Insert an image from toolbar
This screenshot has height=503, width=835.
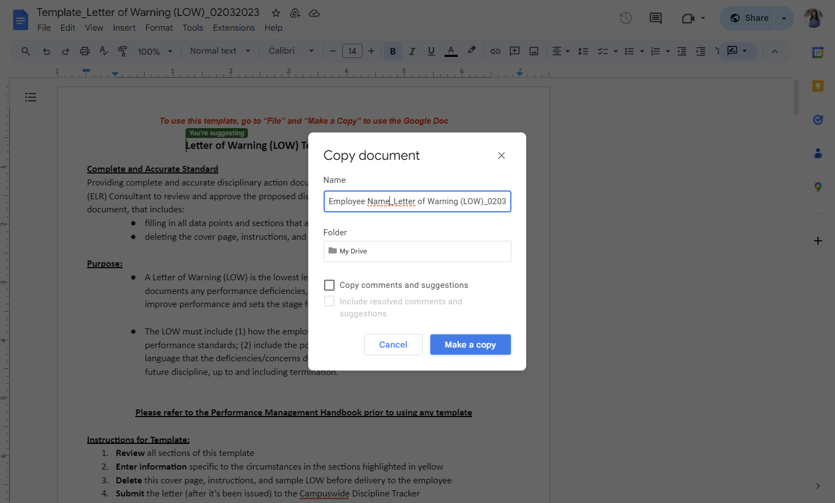point(534,51)
